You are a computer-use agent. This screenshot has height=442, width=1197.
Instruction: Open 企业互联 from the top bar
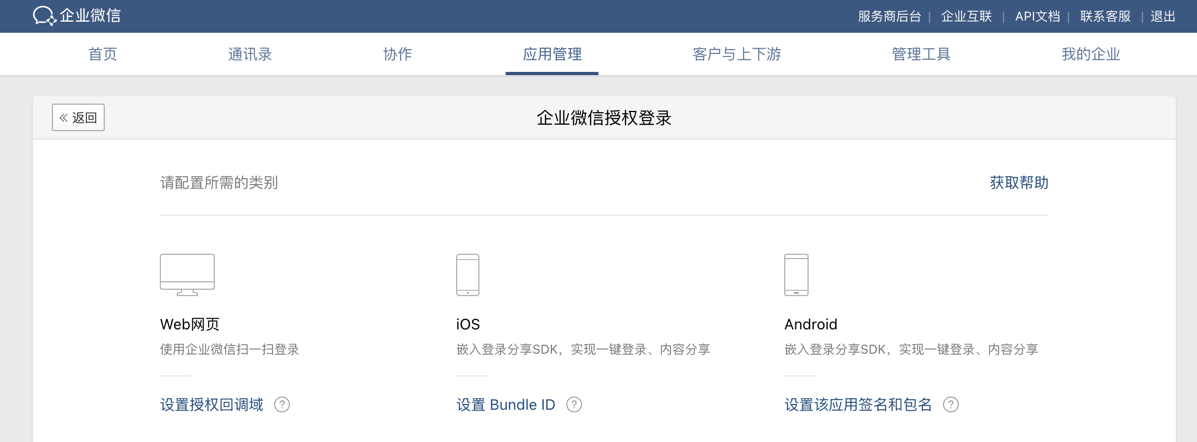pyautogui.click(x=966, y=16)
